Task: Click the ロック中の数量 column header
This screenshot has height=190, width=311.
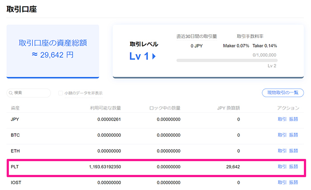Action: (x=165, y=108)
